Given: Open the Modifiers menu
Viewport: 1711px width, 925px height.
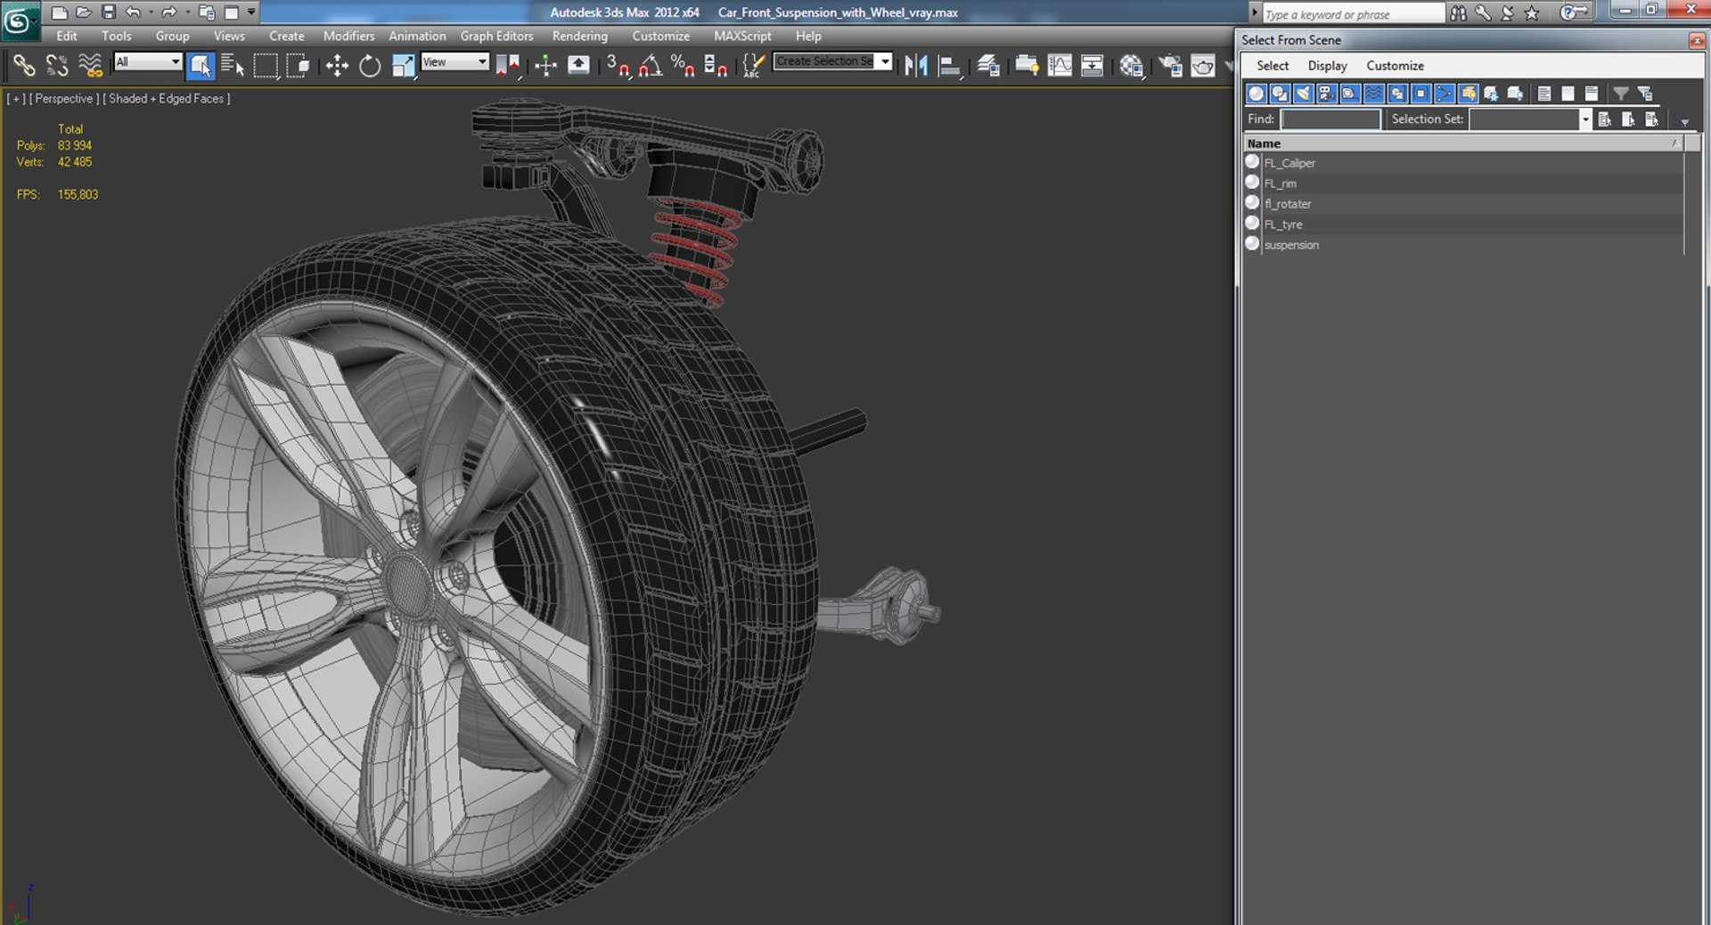Looking at the screenshot, I should 348,37.
